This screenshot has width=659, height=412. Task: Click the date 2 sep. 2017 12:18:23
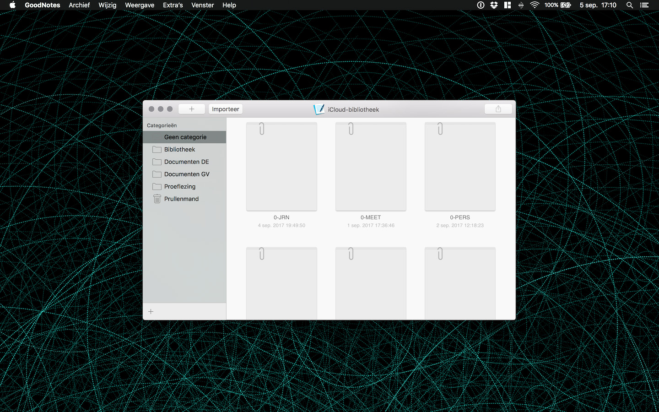coord(460,225)
